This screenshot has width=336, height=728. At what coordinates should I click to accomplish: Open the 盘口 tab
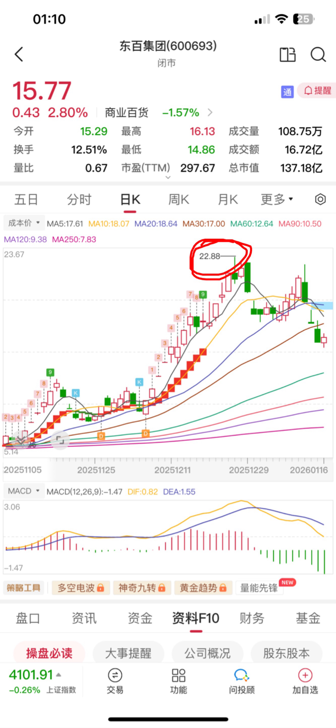click(28, 618)
